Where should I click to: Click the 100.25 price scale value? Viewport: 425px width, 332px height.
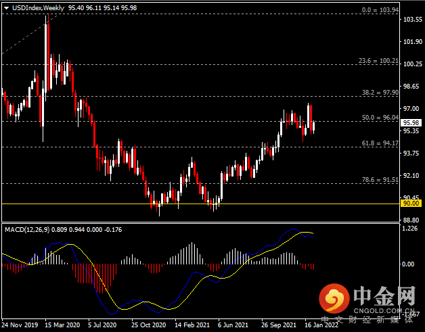click(413, 64)
